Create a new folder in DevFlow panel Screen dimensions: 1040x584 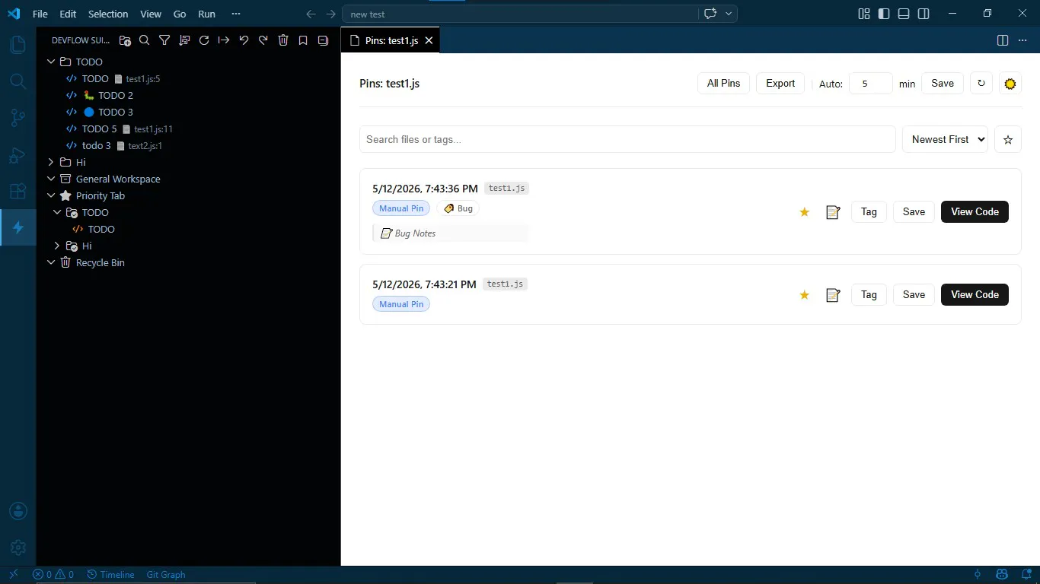pos(125,40)
